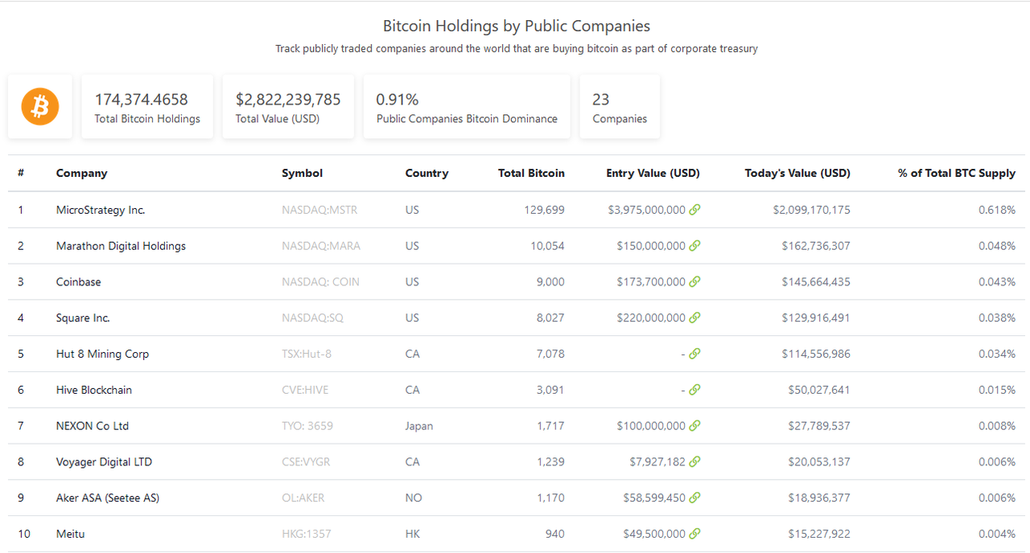Sort table by Symbol column header

(302, 173)
